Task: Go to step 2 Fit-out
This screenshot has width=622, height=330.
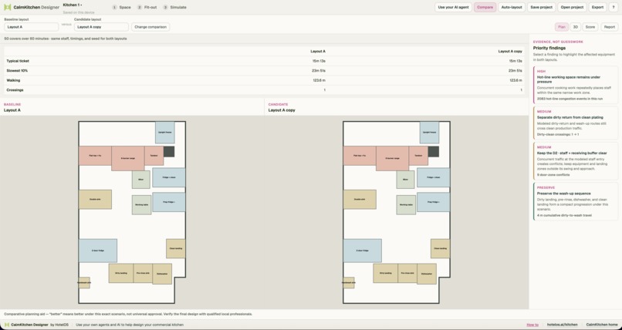Action: coord(147,7)
